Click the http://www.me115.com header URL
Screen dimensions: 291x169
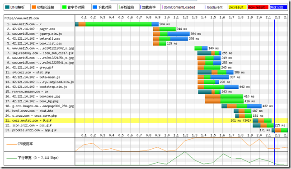[x=22, y=18]
